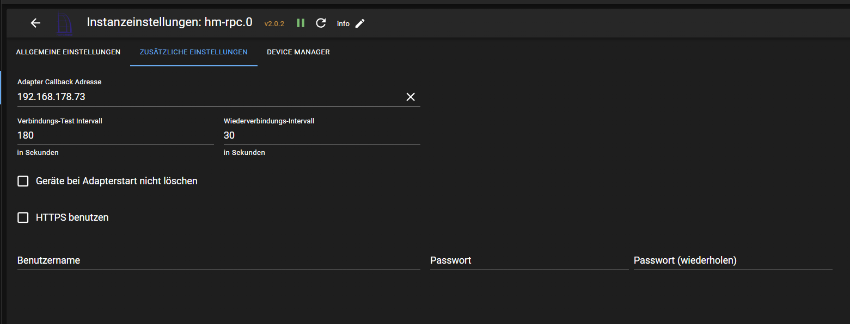Focus the Adapter Callback Adresse input
Viewport: 850px width, 324px height.
click(207, 97)
